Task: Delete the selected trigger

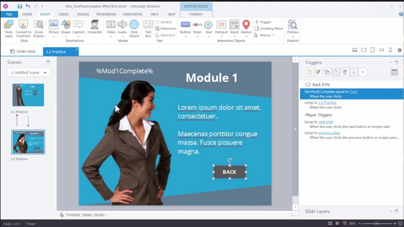Action: pos(345,72)
